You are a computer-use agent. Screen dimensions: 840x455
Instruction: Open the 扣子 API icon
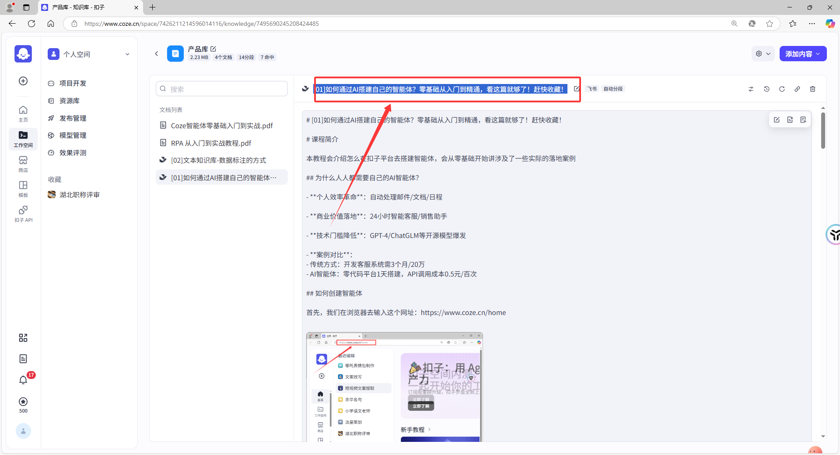point(23,214)
